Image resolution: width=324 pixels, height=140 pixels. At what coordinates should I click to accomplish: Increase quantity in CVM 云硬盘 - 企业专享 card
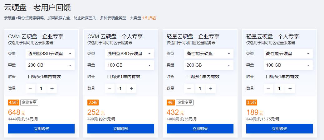(x=52, y=89)
